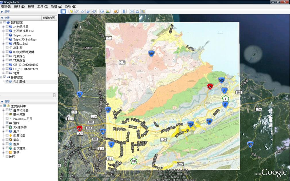This screenshot has width=290, height=181.
Task: Enable the 地形 terrain layer checkbox
Action: point(7,156)
